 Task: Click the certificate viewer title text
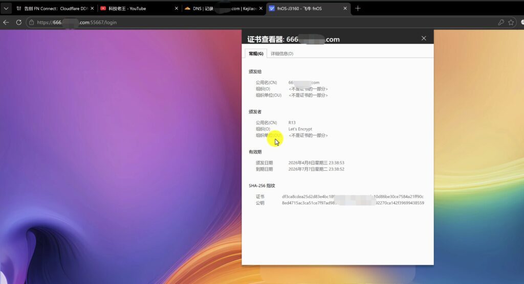pyautogui.click(x=293, y=39)
